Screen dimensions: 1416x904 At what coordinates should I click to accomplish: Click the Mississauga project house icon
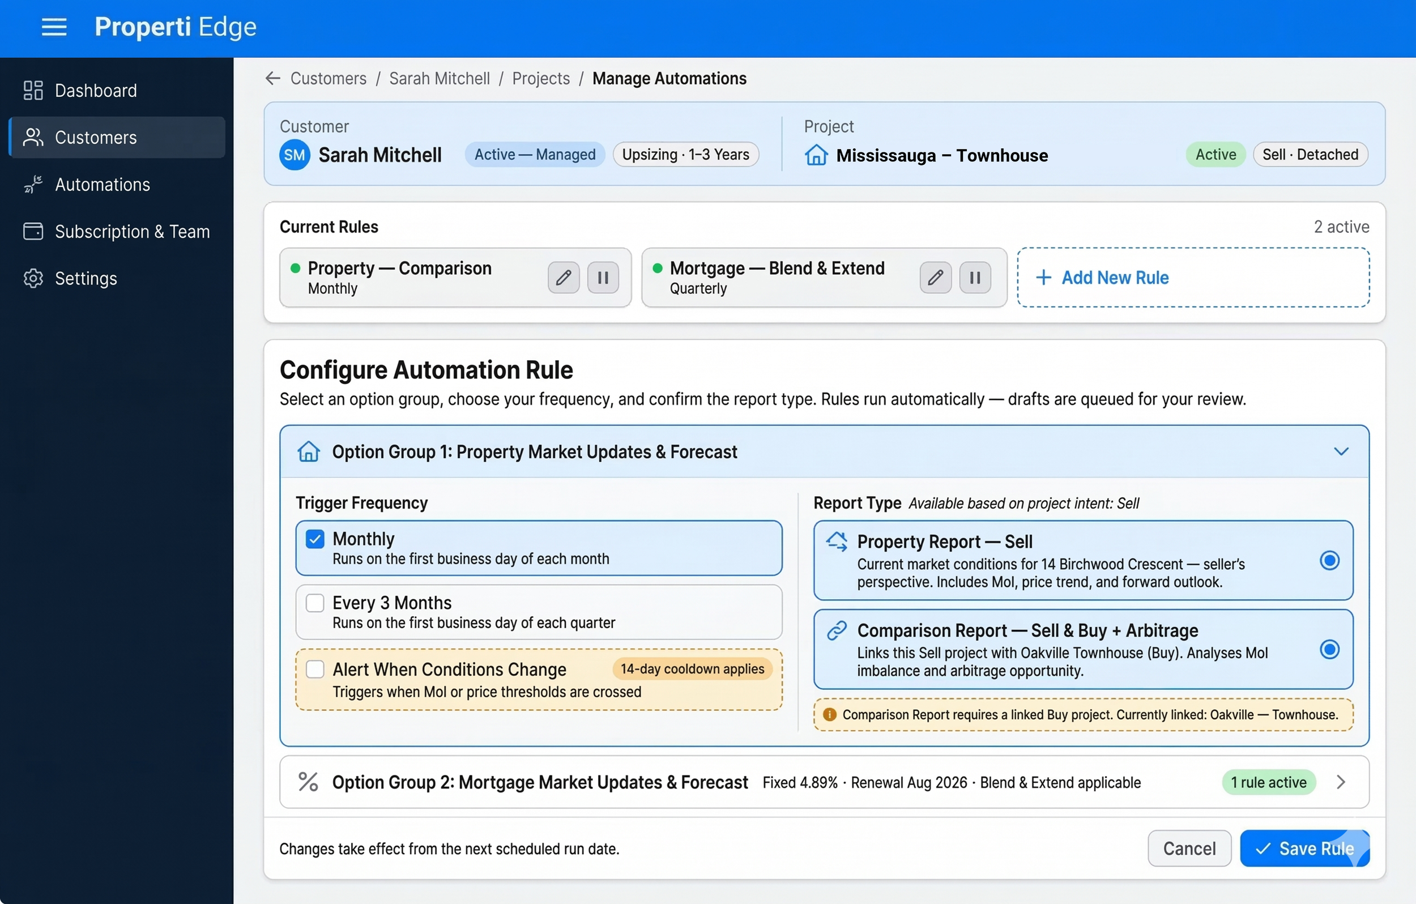[816, 155]
